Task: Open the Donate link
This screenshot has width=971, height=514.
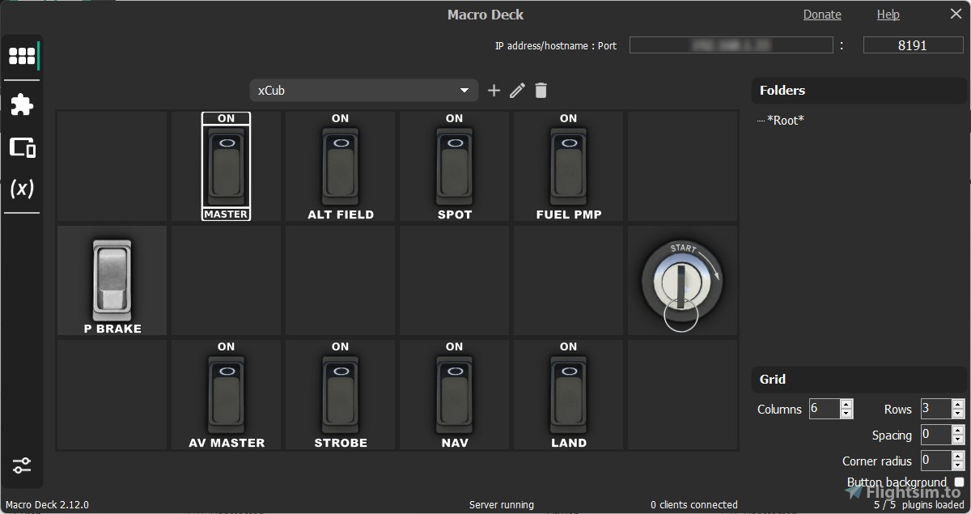Action: [x=822, y=14]
